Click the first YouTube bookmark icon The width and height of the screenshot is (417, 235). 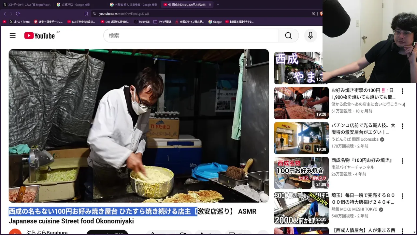pos(4,22)
